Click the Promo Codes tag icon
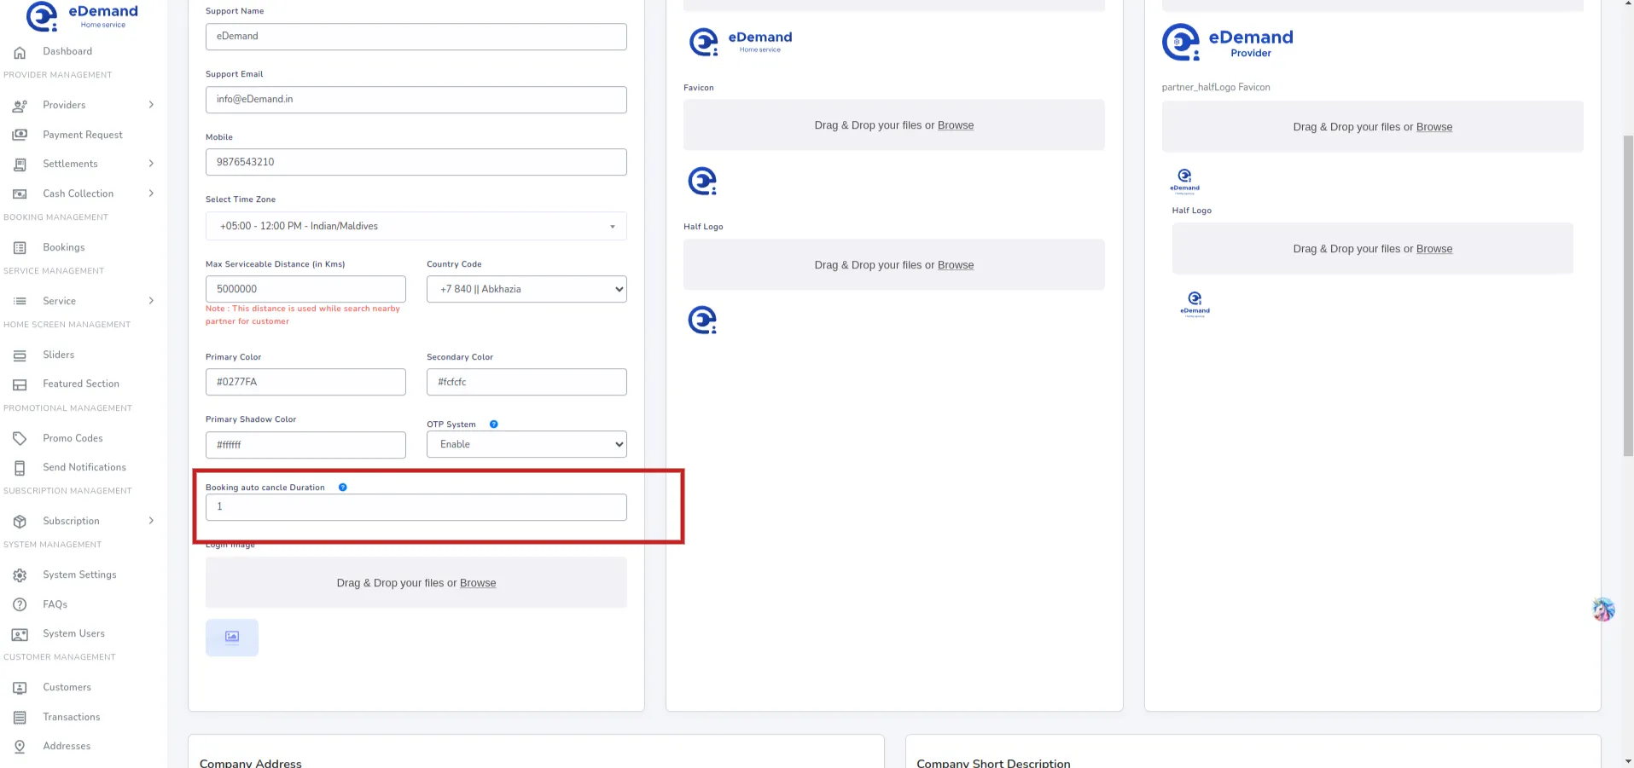The image size is (1634, 768). (20, 438)
